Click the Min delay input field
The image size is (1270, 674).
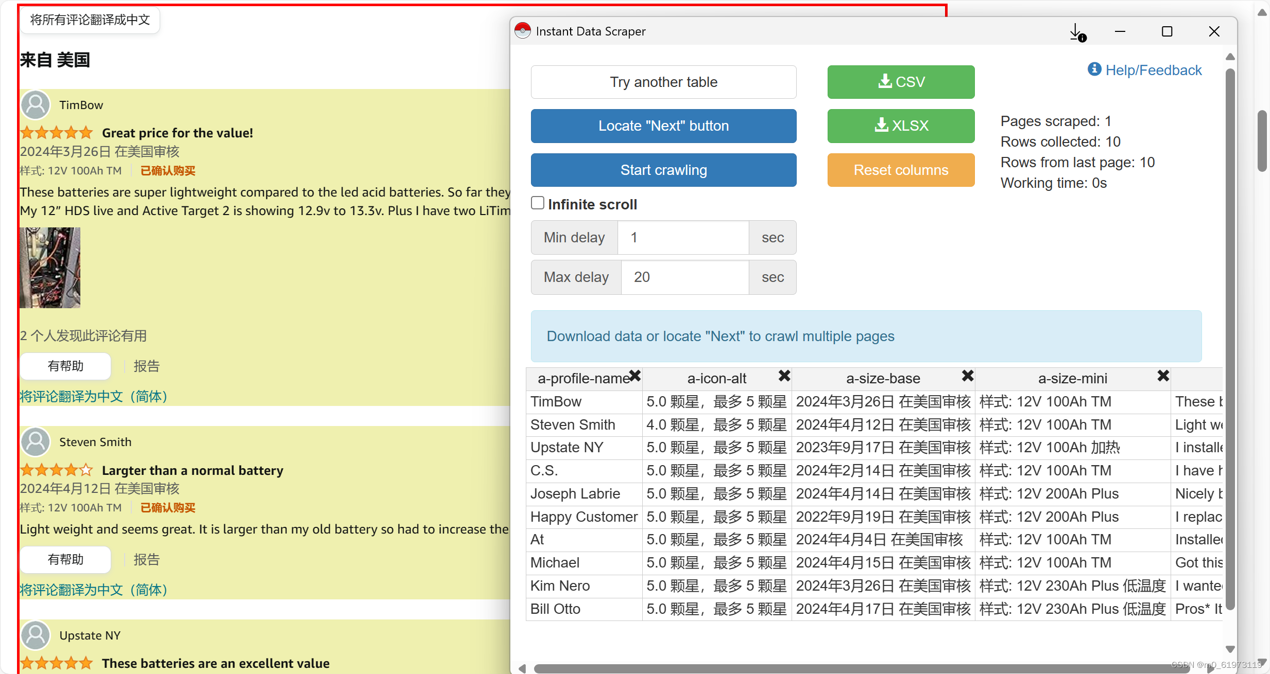tap(682, 237)
